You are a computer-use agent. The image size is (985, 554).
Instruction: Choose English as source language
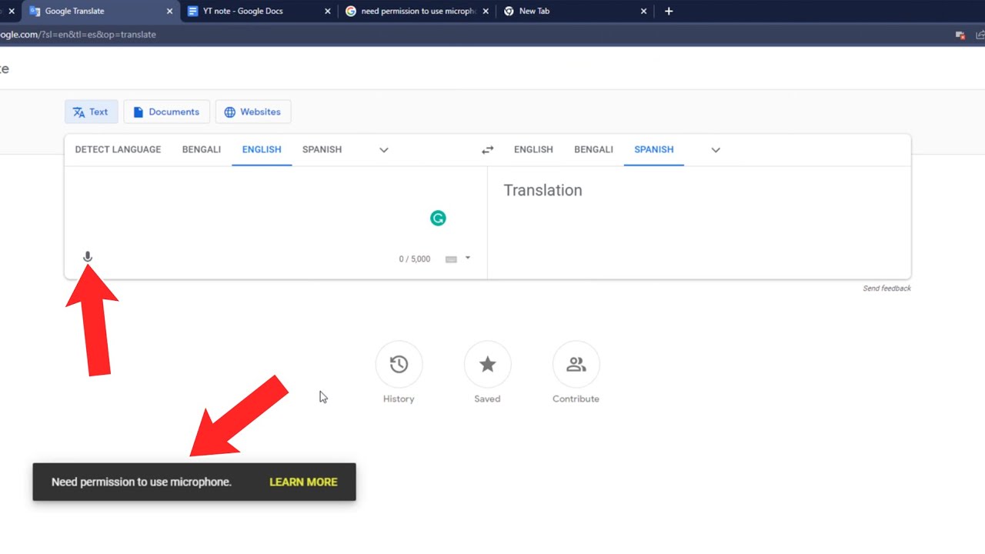pyautogui.click(x=262, y=149)
